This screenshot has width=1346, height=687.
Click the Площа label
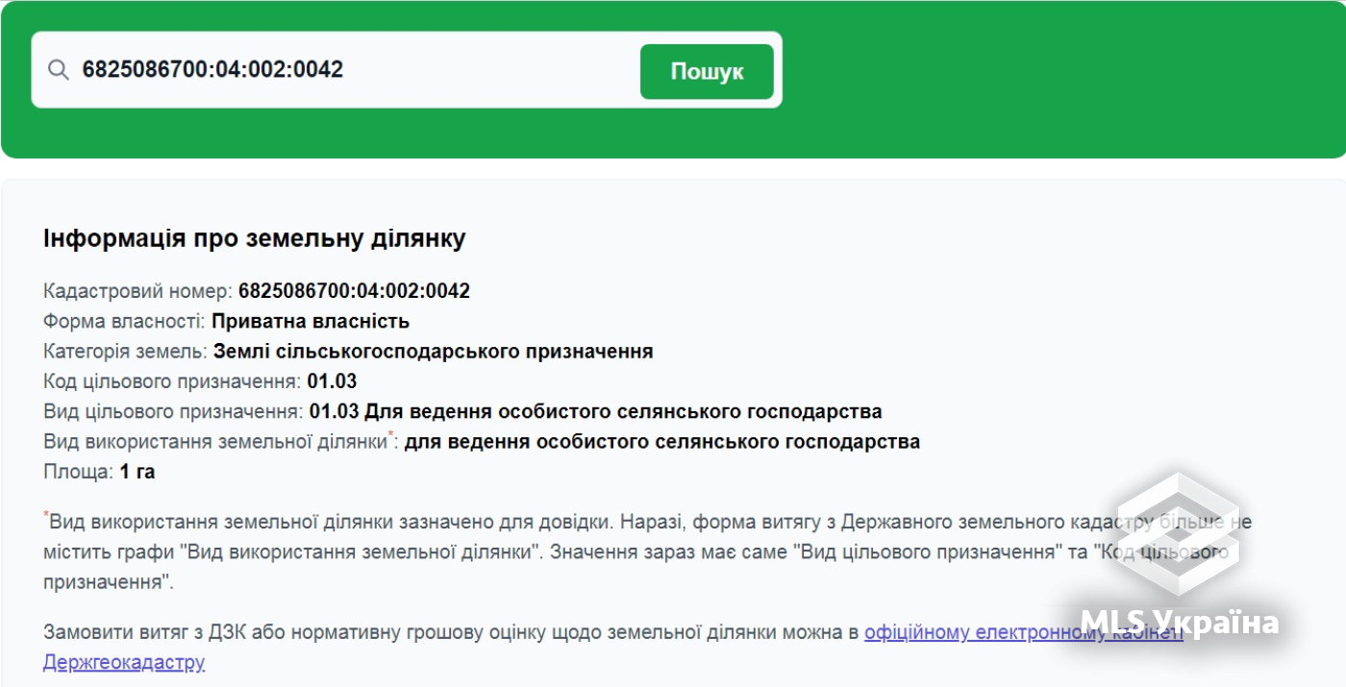[x=79, y=472]
